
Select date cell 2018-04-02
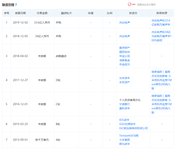click(20, 56)
